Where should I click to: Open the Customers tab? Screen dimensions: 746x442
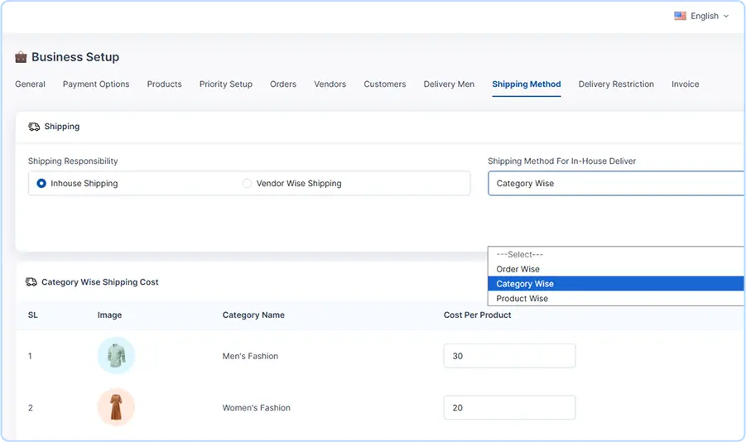tap(385, 84)
